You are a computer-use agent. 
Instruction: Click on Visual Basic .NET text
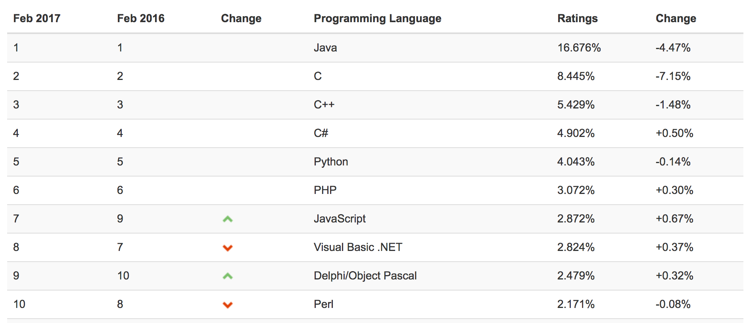[x=357, y=247]
